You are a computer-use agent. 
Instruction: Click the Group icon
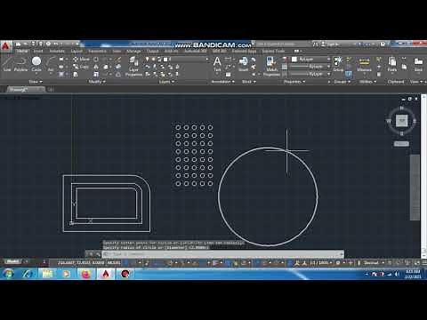tap(338, 64)
